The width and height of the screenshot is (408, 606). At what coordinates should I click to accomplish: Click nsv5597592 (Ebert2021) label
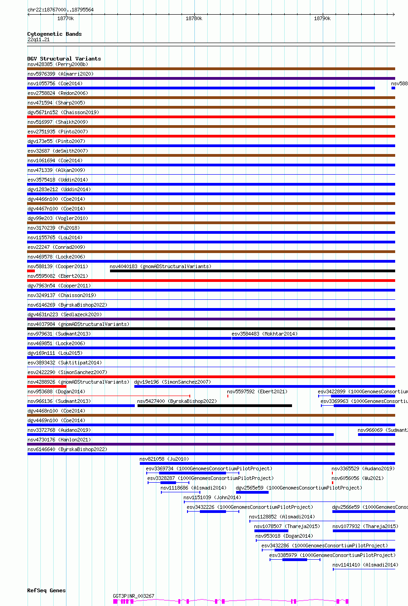(257, 391)
